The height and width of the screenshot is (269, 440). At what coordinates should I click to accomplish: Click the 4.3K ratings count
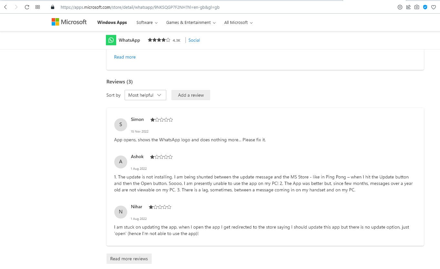176,40
